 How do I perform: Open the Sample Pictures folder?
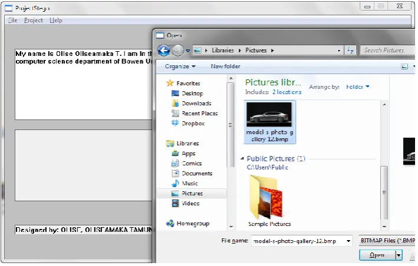pos(269,201)
